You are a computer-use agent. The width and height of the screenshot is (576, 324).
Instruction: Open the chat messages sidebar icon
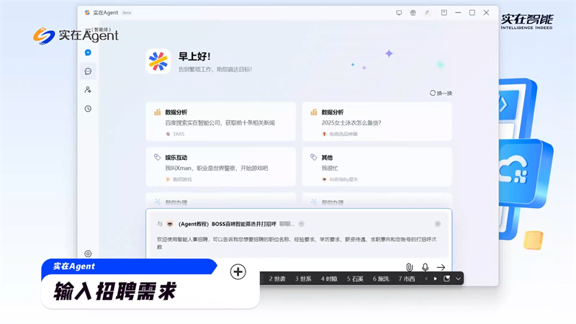pyautogui.click(x=88, y=71)
